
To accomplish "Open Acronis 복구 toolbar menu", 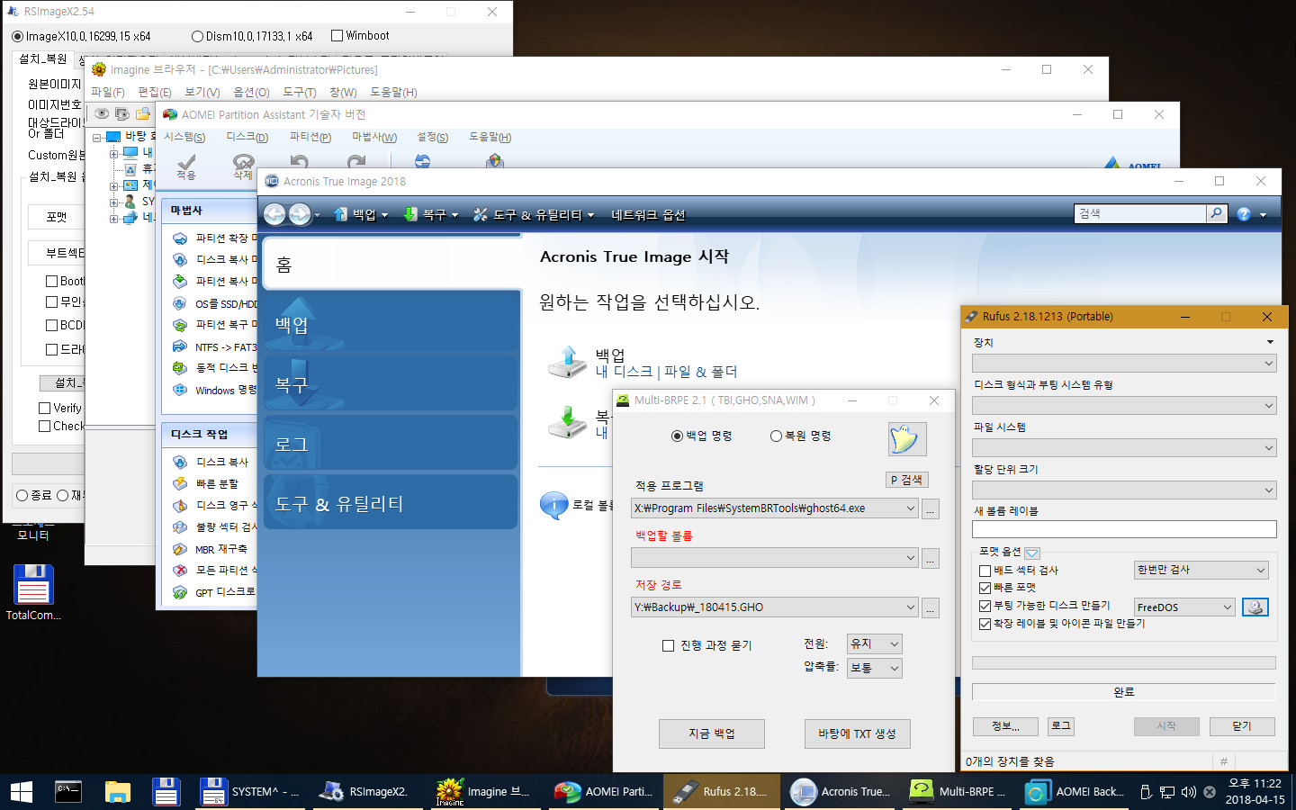I will click(x=431, y=214).
